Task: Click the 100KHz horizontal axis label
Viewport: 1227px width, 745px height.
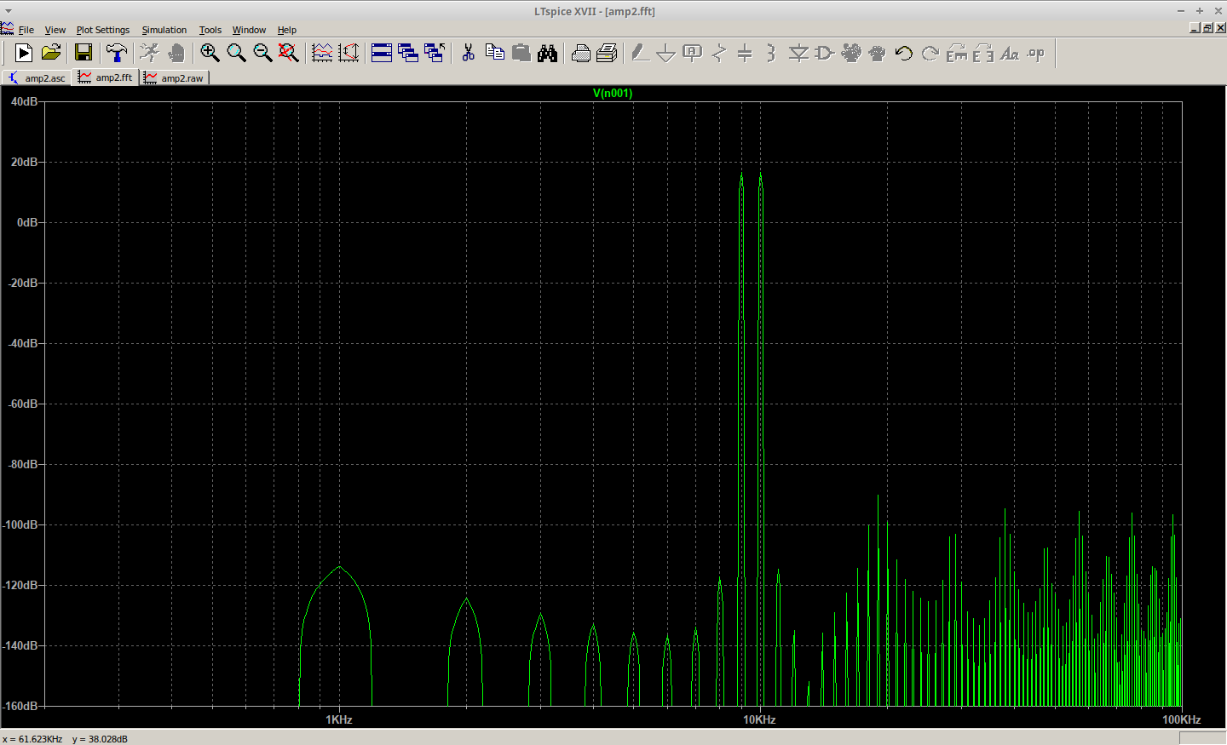Action: pos(1182,719)
